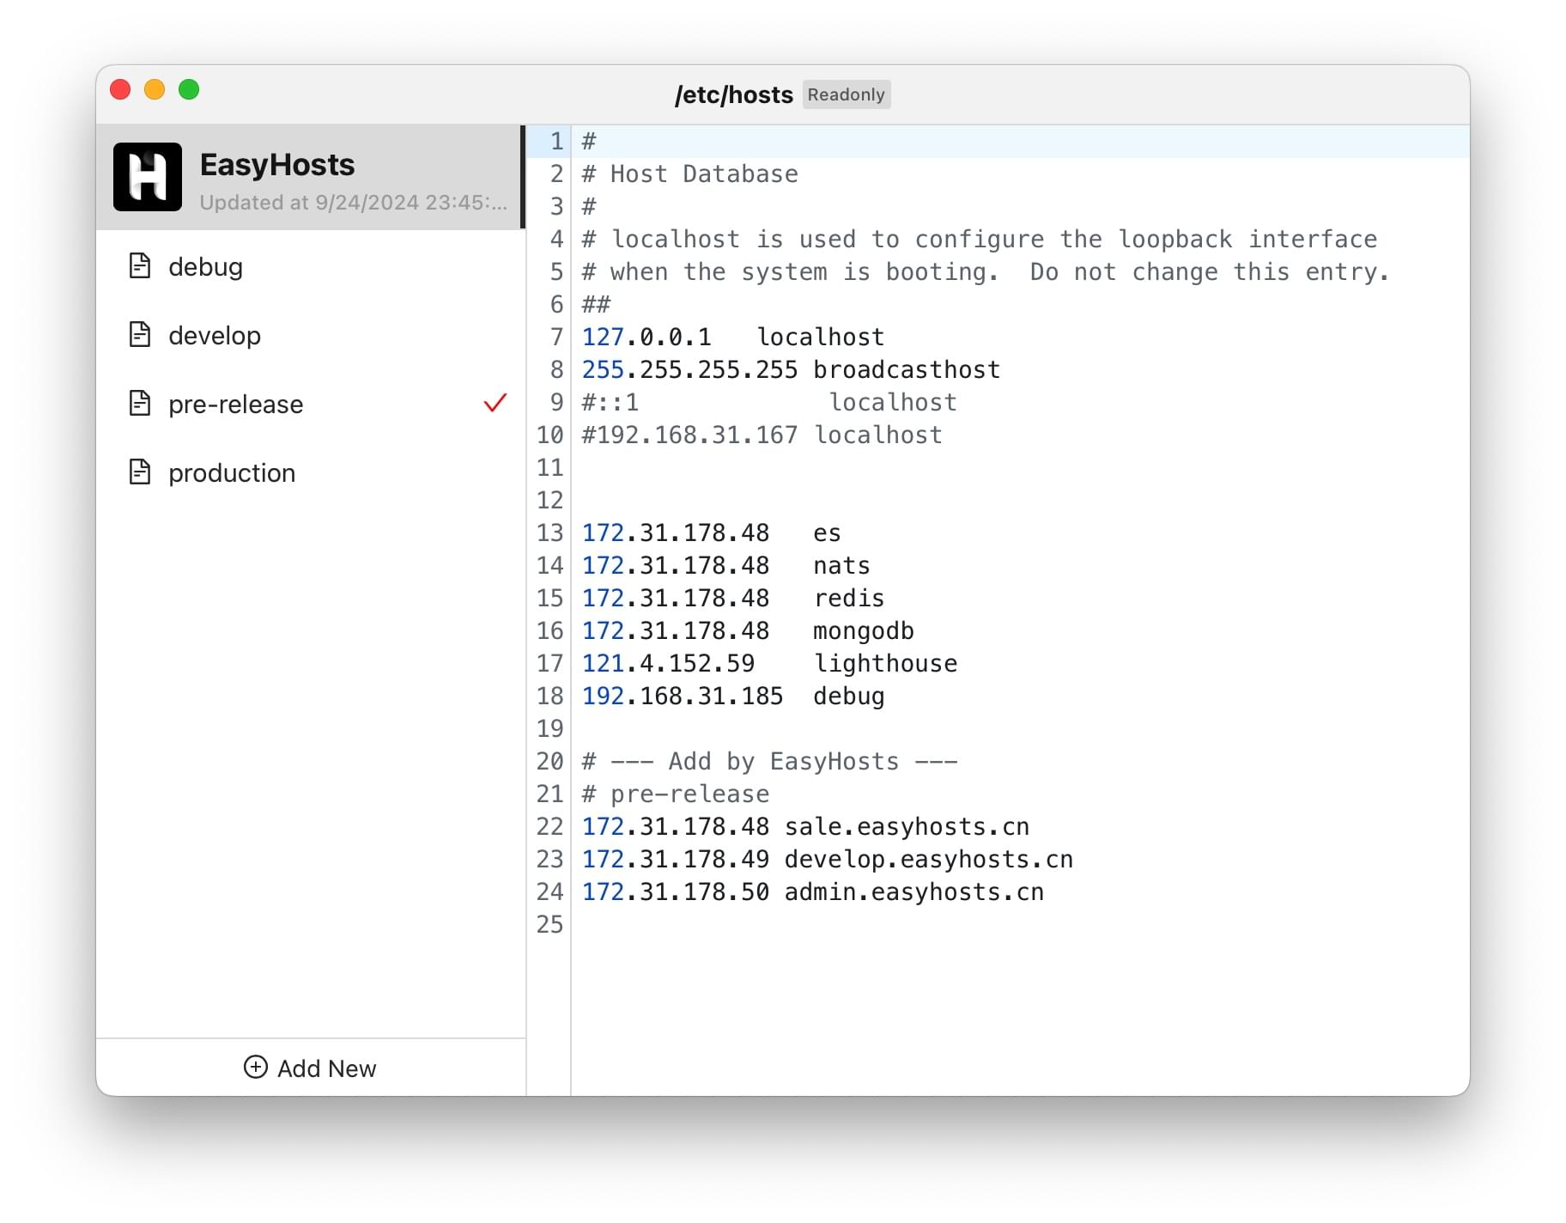
Task: Click the admin.easyhosts.cn host entry
Action: pyautogui.click(x=813, y=891)
